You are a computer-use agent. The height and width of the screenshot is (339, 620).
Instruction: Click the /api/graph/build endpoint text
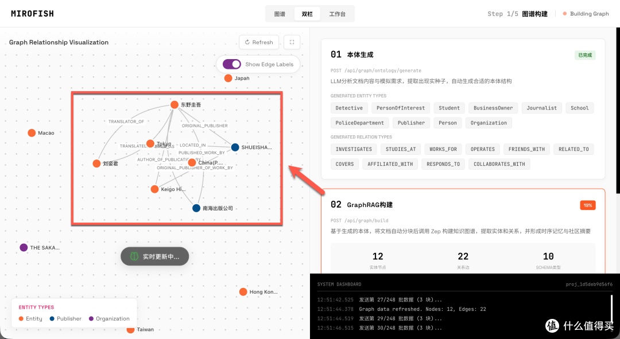366,221
